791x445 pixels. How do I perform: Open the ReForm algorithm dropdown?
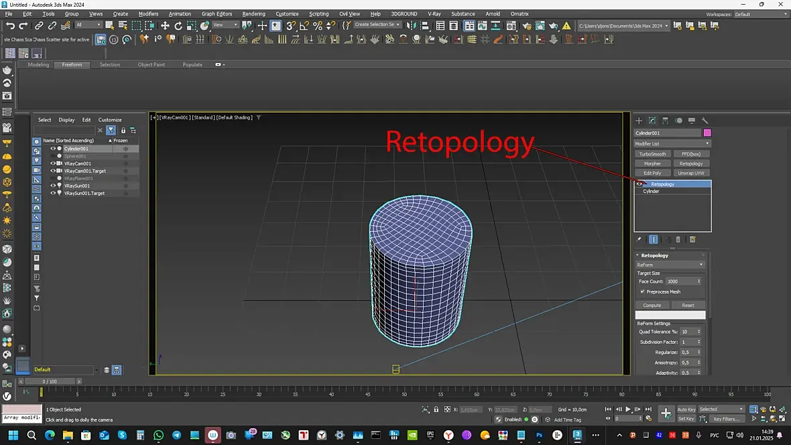pos(669,265)
